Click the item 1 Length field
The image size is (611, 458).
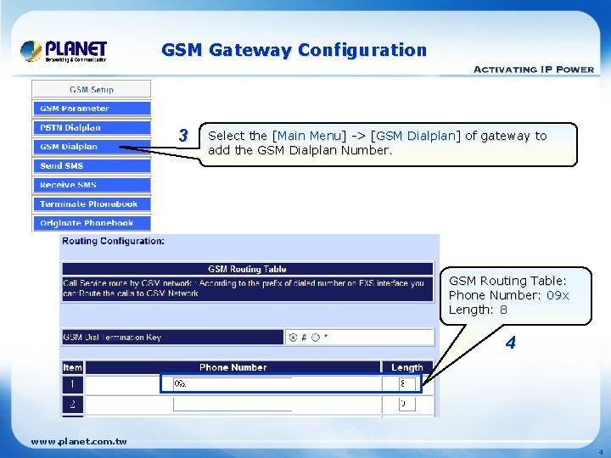406,383
